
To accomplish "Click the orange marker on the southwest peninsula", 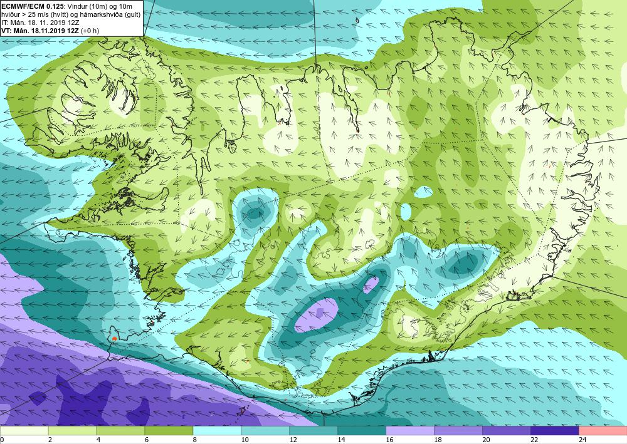I will point(115,338).
